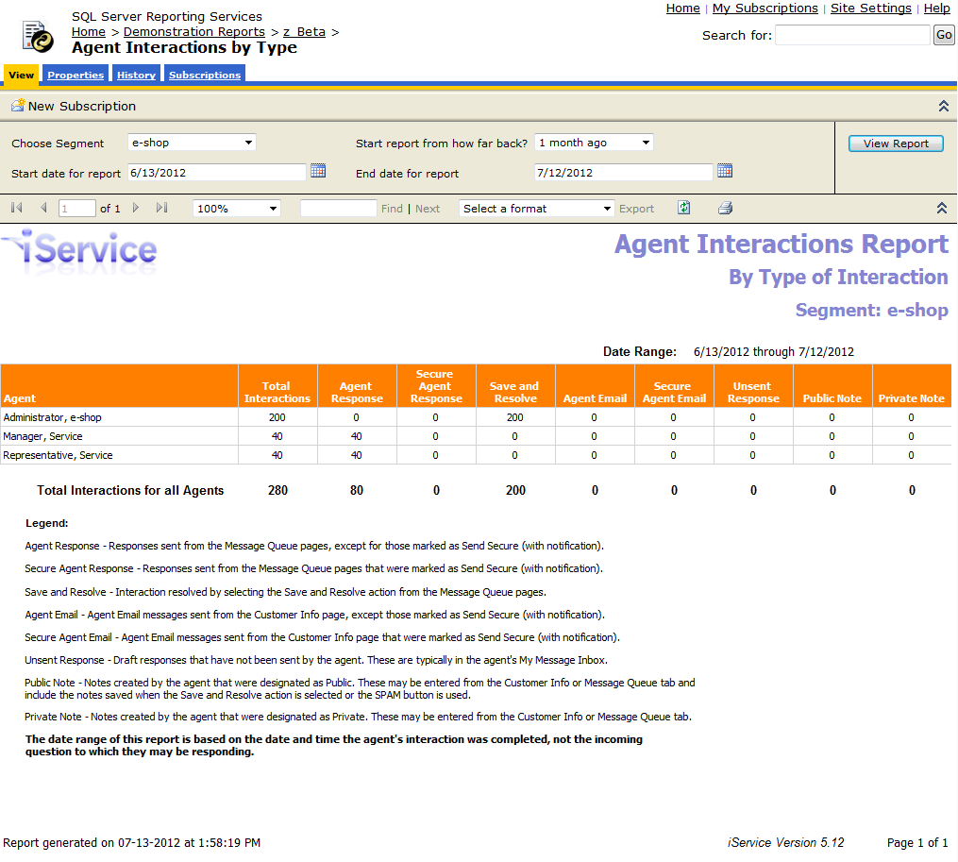958x862 pixels.
Task: Navigate to z_Beta breadcrumb folder
Action: [x=304, y=32]
